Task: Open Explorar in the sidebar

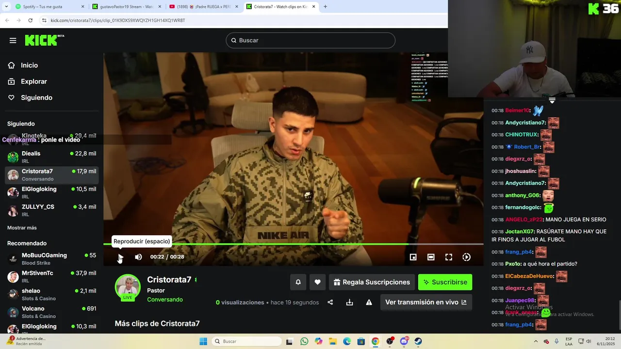Action: 34,81
